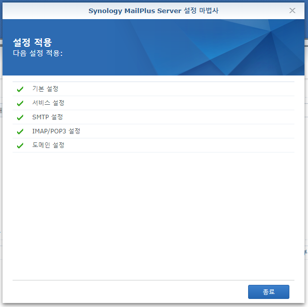The height and width of the screenshot is (307, 308).
Task: Click the green checkmark beside 서비스 설정
Action: pyautogui.click(x=20, y=103)
